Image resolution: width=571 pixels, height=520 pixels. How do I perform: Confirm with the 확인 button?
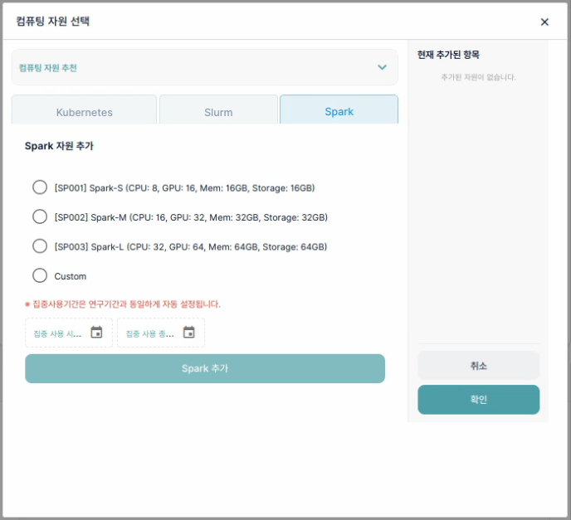(479, 400)
